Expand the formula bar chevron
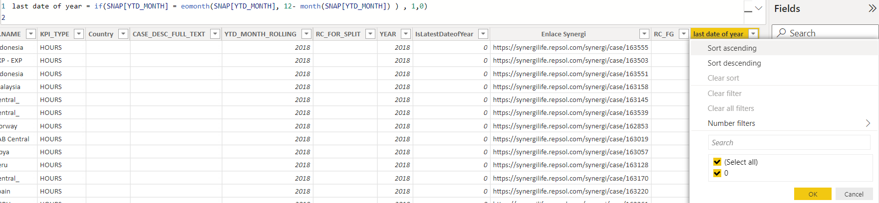 tap(759, 8)
